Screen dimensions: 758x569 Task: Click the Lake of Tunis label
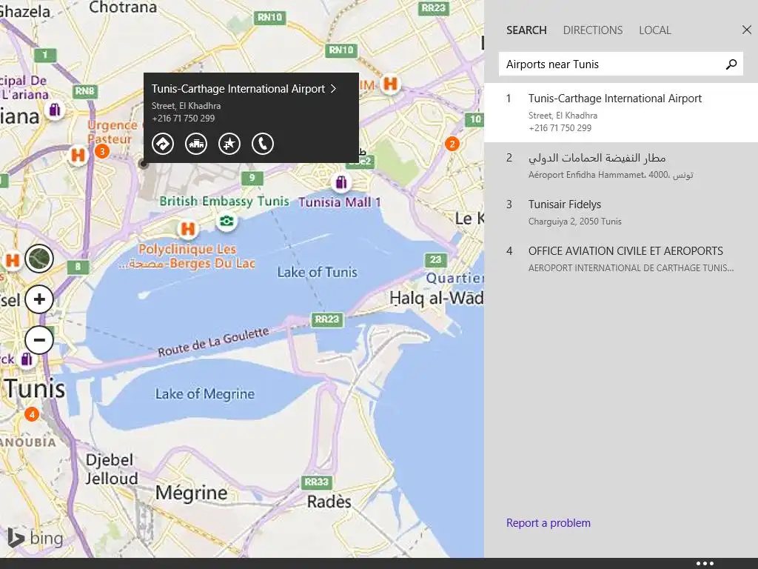pyautogui.click(x=317, y=272)
